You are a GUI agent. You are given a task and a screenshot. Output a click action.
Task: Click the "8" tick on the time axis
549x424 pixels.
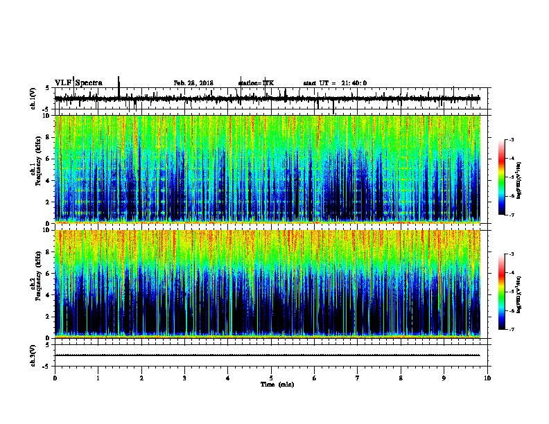click(401, 378)
